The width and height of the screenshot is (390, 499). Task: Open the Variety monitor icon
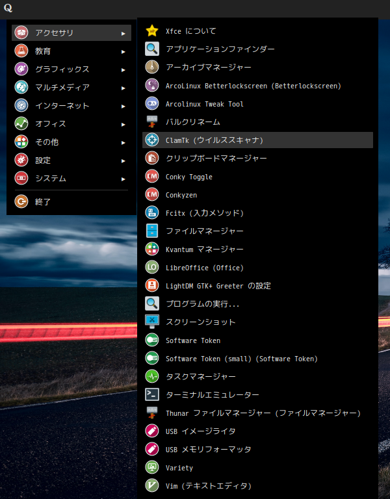click(152, 468)
